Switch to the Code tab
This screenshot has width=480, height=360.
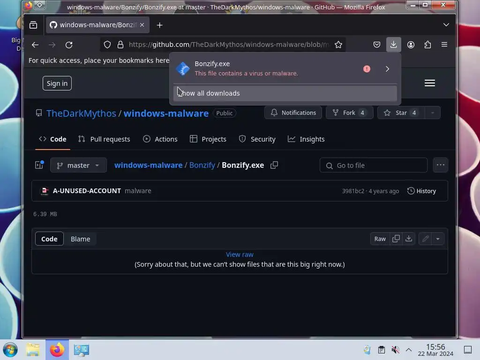(52, 139)
